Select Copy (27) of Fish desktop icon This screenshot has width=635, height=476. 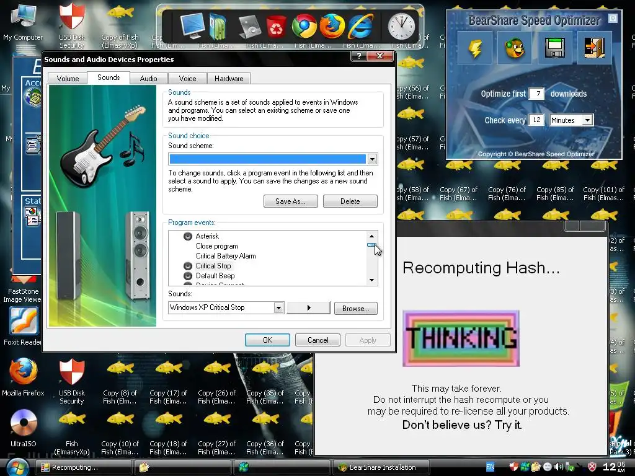tap(216, 433)
